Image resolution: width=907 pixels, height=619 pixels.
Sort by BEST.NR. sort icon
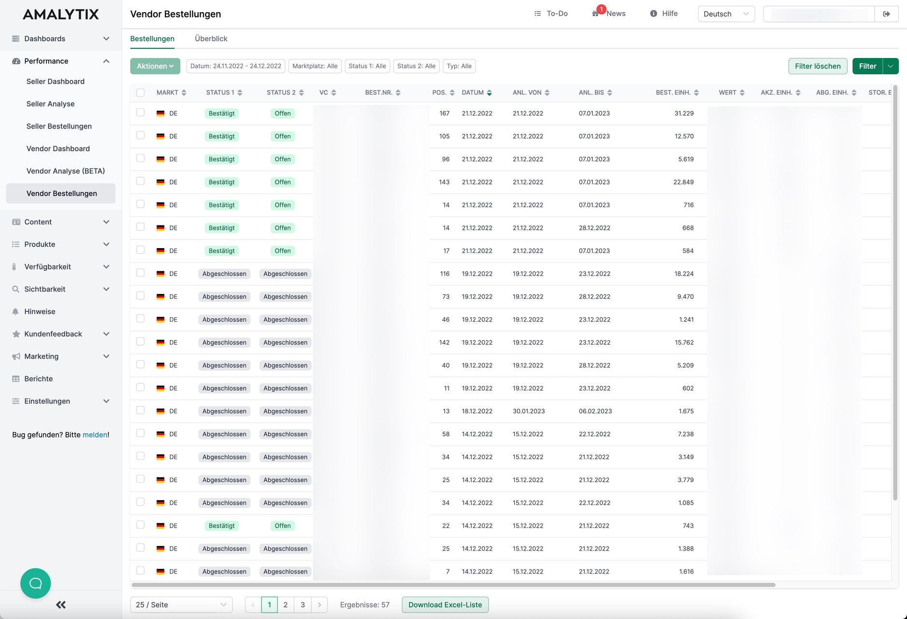[398, 93]
